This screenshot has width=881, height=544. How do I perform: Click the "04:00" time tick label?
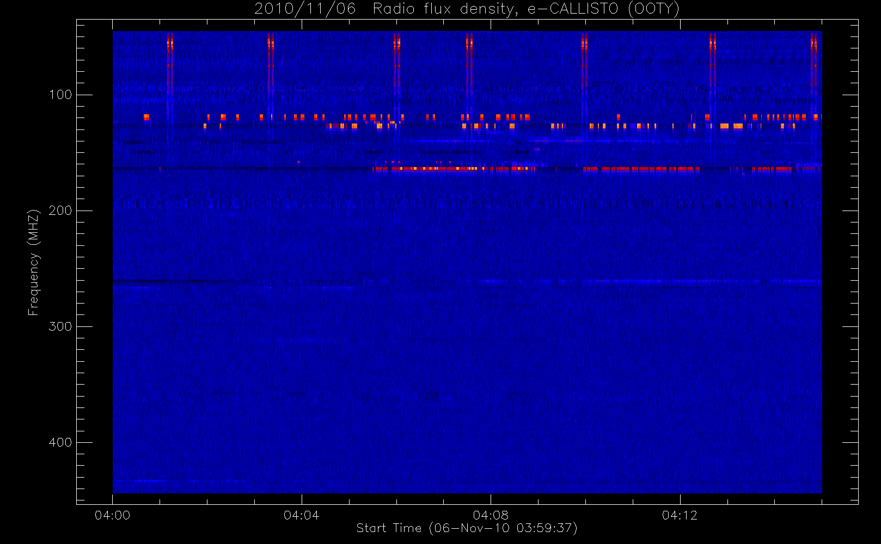[x=113, y=515]
